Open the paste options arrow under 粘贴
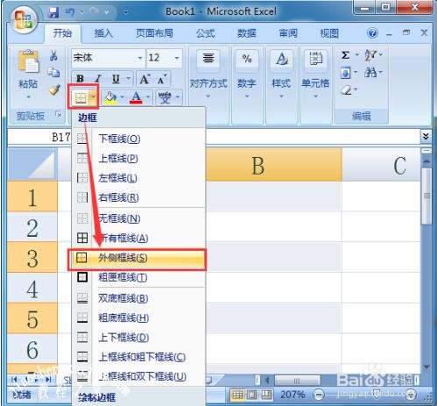The image size is (437, 406). point(28,96)
